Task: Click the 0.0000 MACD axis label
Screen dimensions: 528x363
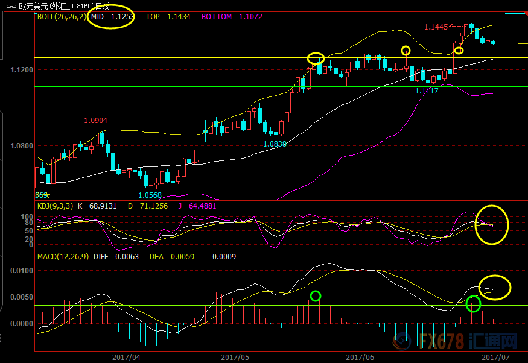Action: tap(22, 324)
